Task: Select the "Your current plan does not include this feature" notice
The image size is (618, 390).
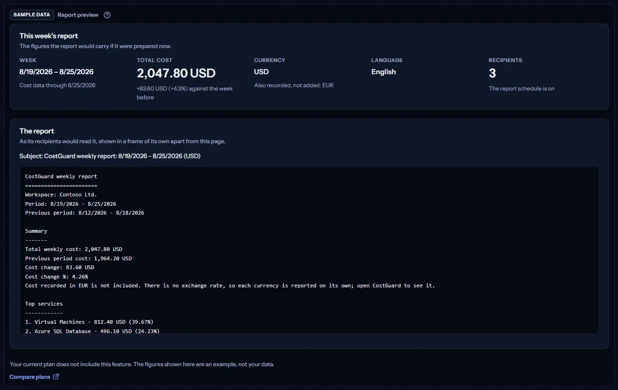Action: tap(142, 364)
